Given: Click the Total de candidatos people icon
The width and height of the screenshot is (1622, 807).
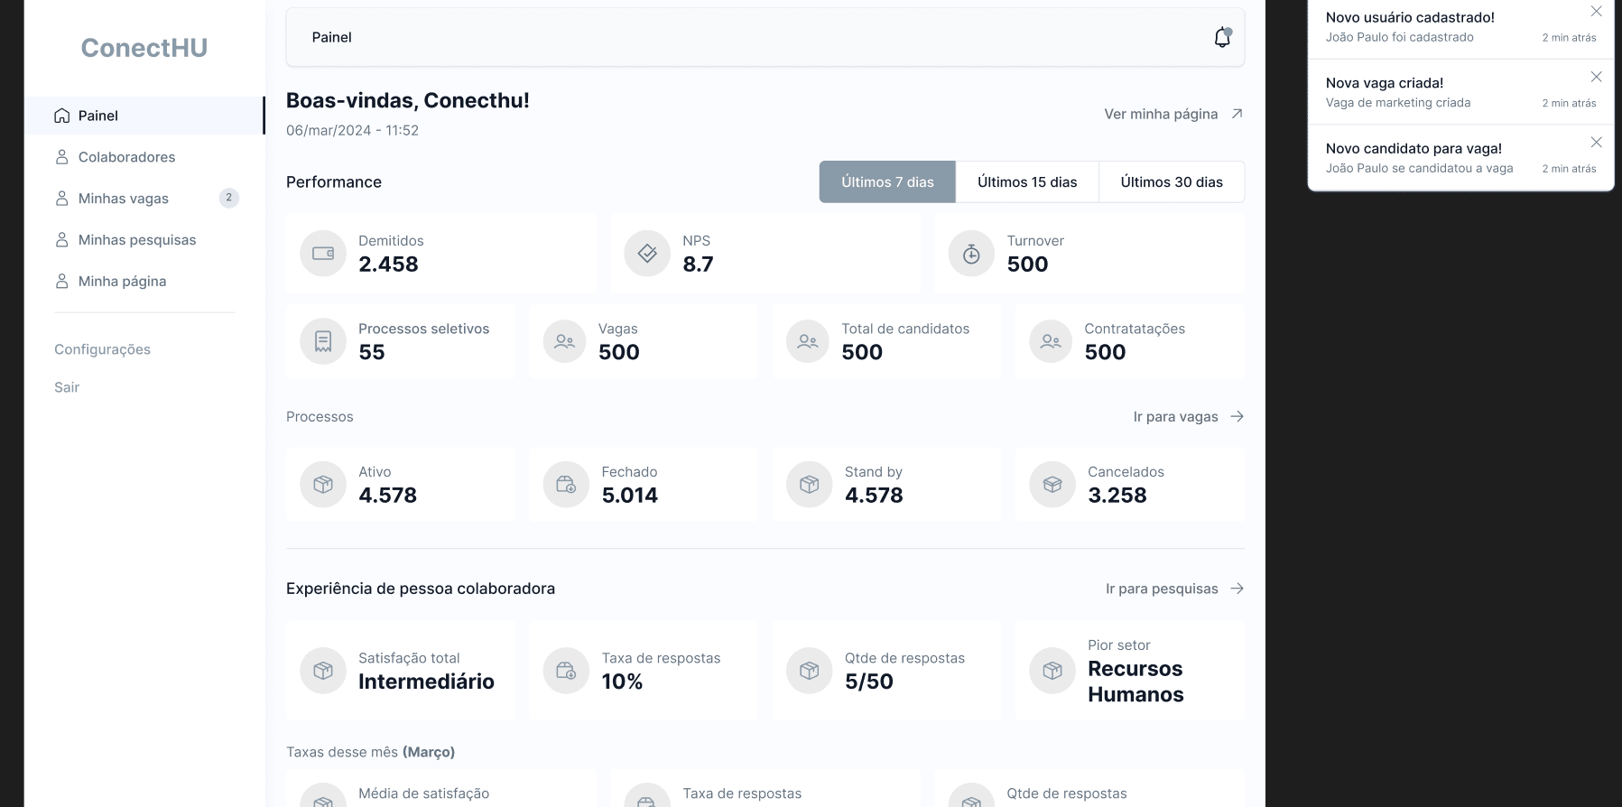Looking at the screenshot, I should 808,341.
